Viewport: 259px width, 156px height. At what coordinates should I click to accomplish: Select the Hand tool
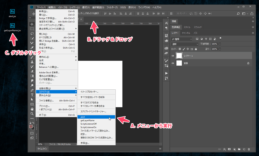(32, 109)
